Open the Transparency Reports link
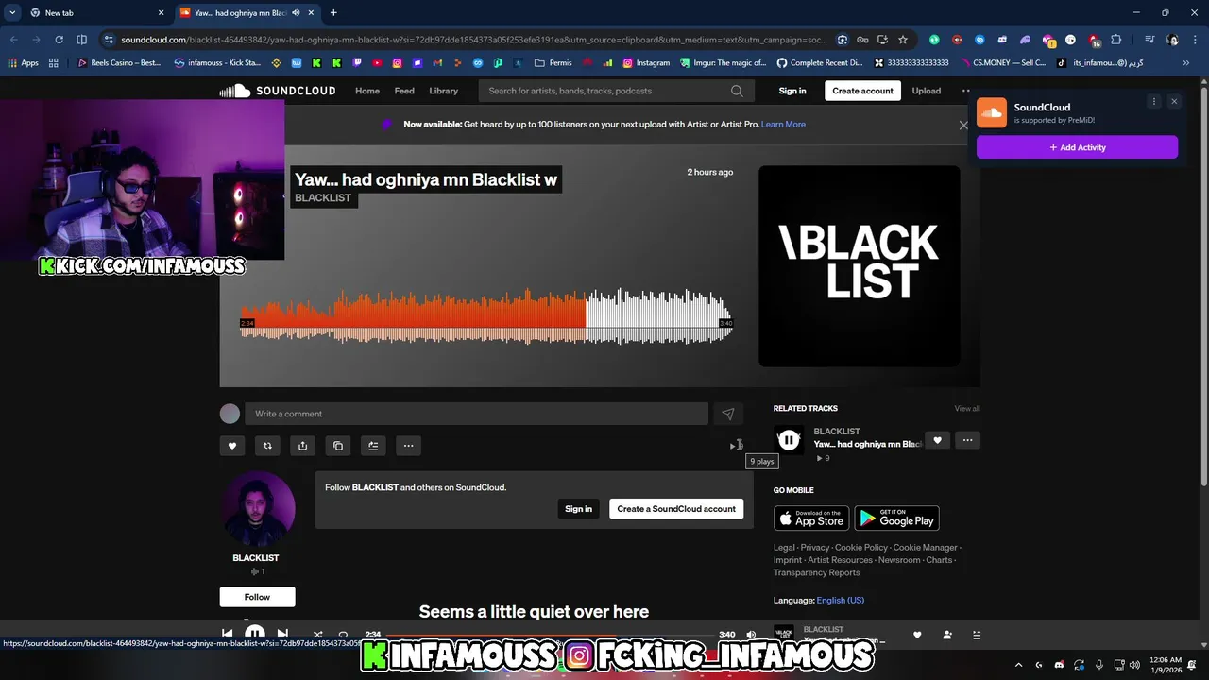1209x680 pixels. click(x=817, y=572)
